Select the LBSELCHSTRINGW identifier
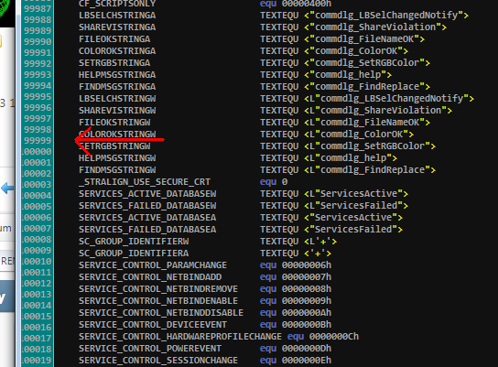 [x=117, y=99]
